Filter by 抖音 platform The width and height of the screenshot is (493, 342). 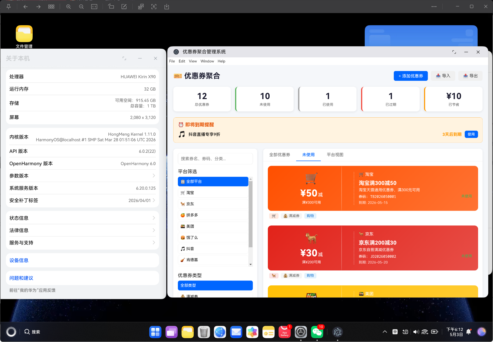pyautogui.click(x=213, y=249)
